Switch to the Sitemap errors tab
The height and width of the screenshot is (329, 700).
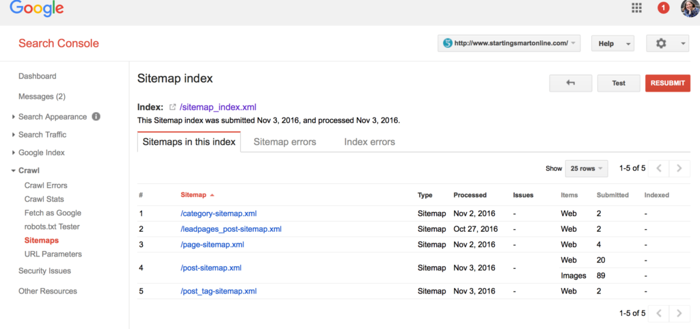(x=285, y=142)
